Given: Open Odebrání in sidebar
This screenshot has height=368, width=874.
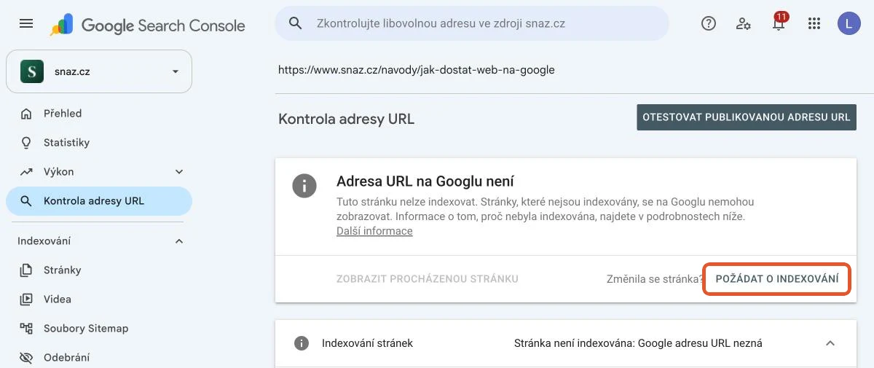Looking at the screenshot, I should tap(99, 357).
